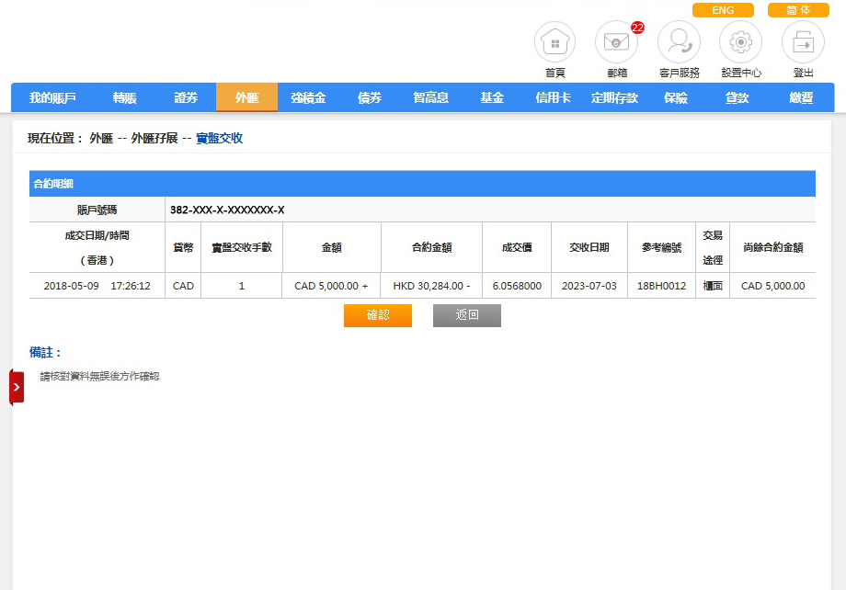Go to the Credit Card (信用卡) tab
Image resolution: width=846 pixels, height=590 pixels.
tap(554, 97)
